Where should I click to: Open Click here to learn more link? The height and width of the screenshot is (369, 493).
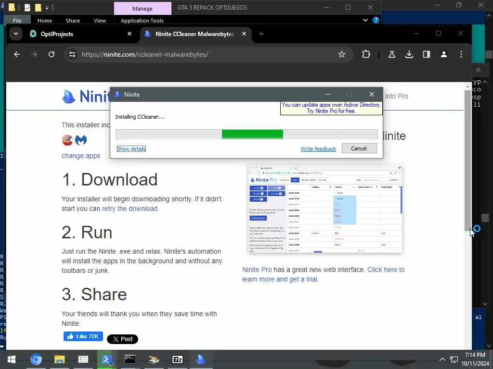323,274
